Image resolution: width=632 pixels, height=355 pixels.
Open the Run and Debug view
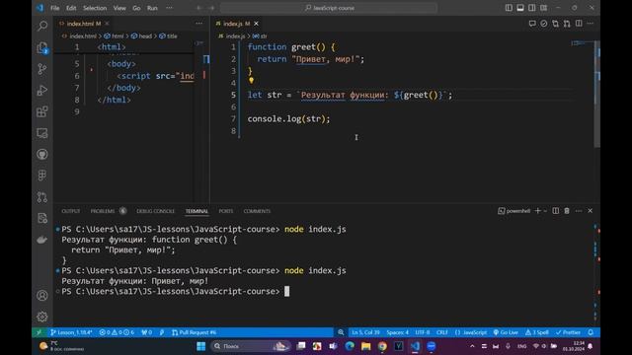[41, 90]
